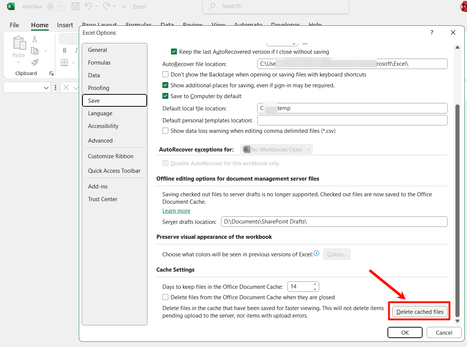Switch to the Insert ribbon tab
Image resolution: width=467 pixels, height=347 pixels.
click(65, 25)
